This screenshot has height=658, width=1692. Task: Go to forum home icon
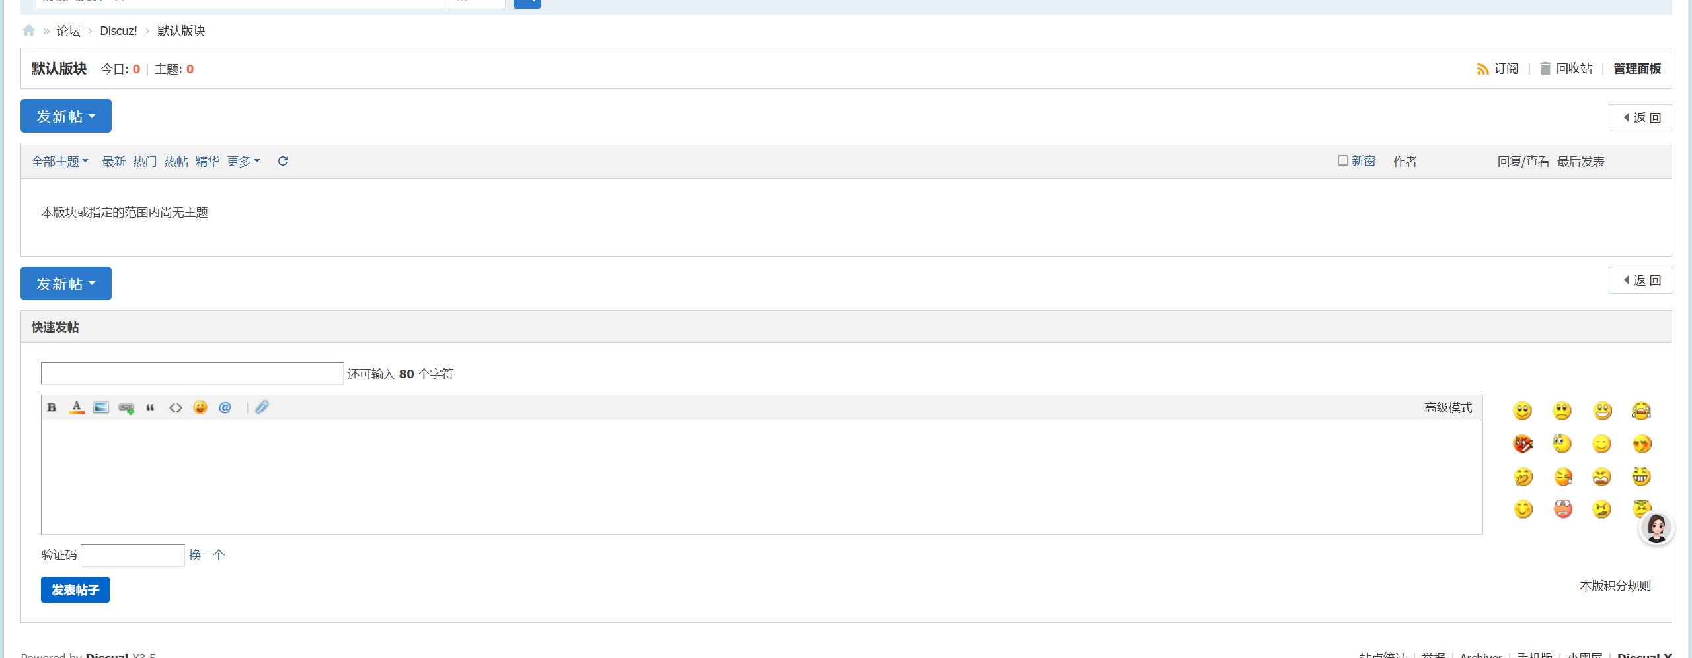(x=28, y=30)
